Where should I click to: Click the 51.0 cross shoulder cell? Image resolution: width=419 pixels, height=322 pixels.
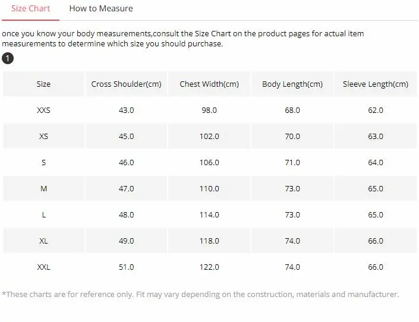pyautogui.click(x=126, y=267)
